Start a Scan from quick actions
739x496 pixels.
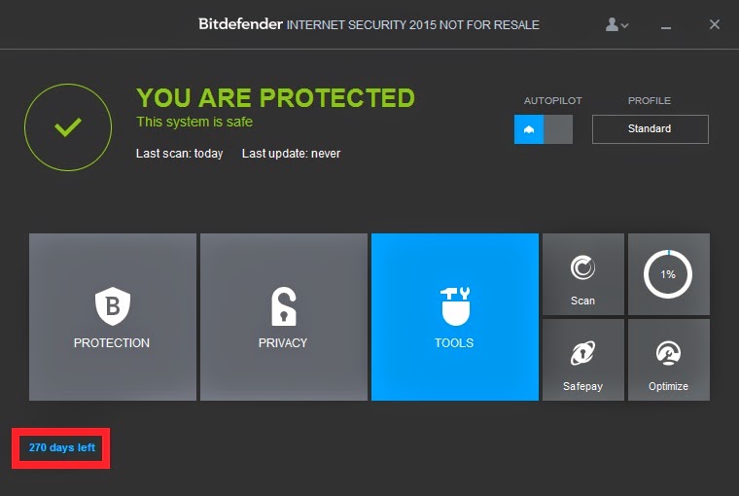583,274
